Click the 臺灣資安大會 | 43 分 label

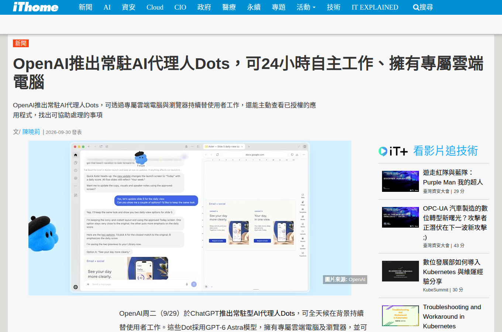click(x=444, y=245)
